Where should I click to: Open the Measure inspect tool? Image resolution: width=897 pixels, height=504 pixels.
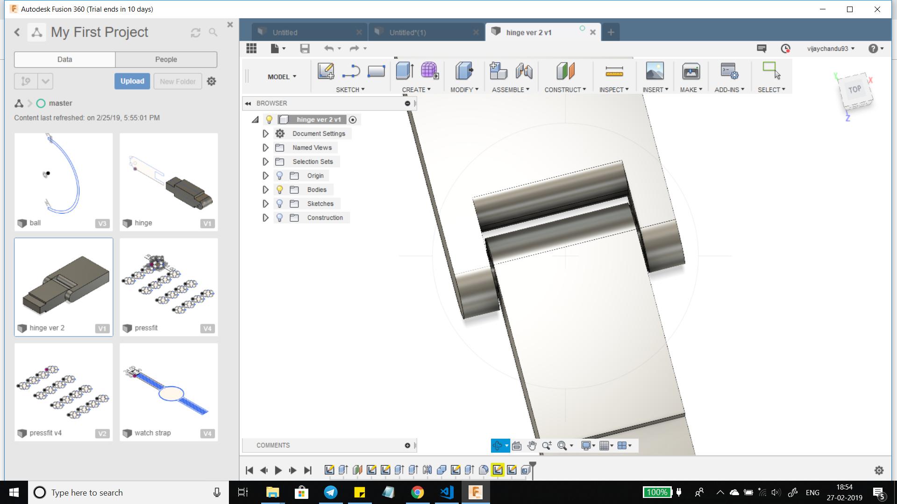[614, 71]
